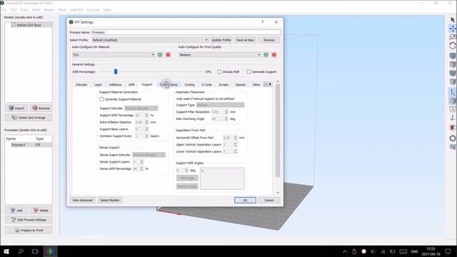The height and width of the screenshot is (257, 457).
Task: Switch to the Additions tab
Action: (x=115, y=85)
